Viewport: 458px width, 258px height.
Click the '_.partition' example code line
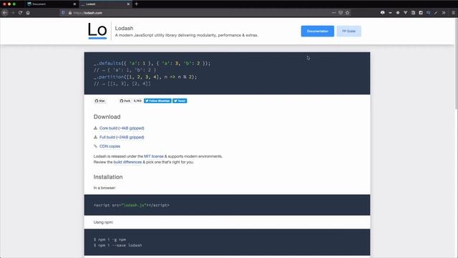click(x=145, y=77)
